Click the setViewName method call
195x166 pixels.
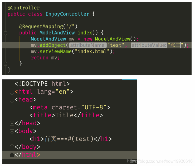(56, 51)
